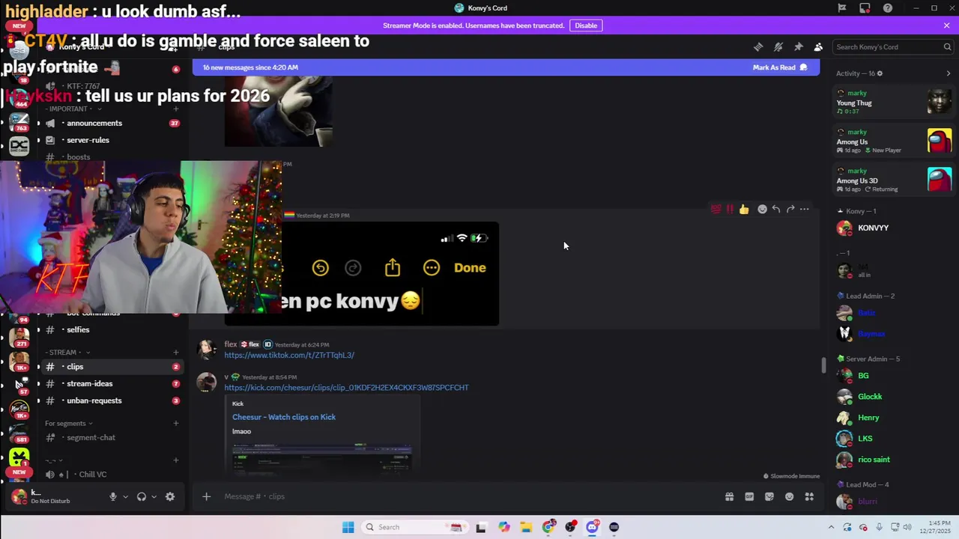This screenshot has width=959, height=539.
Task: Open rico saint member profile
Action: pyautogui.click(x=892, y=460)
